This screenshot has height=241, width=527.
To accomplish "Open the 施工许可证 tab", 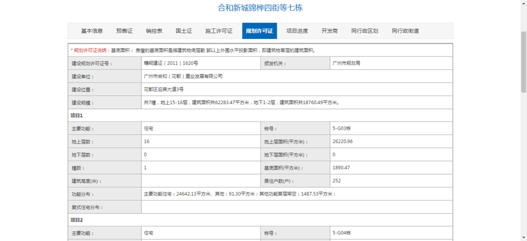I will click(219, 31).
